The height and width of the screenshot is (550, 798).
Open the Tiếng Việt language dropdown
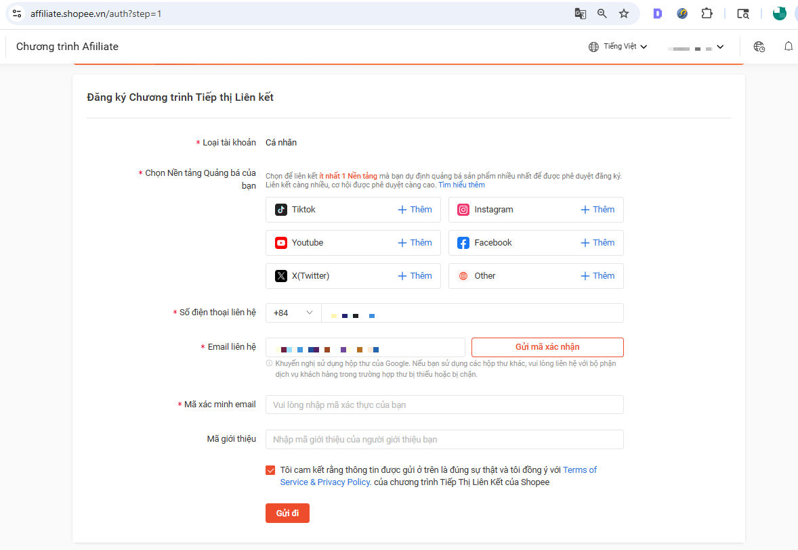(x=625, y=46)
